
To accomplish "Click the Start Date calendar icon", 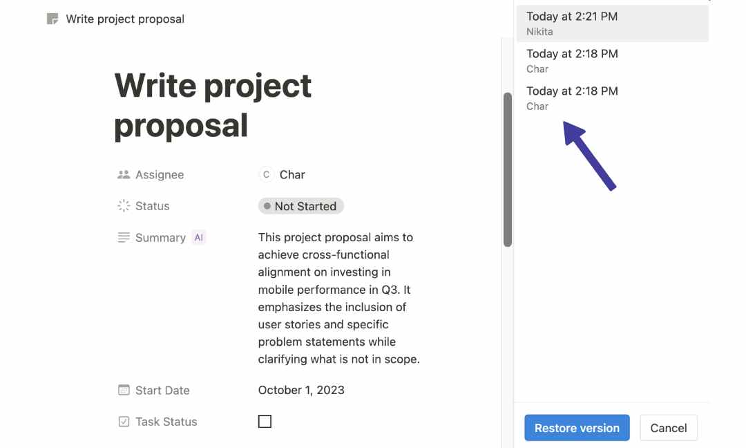I will (123, 390).
